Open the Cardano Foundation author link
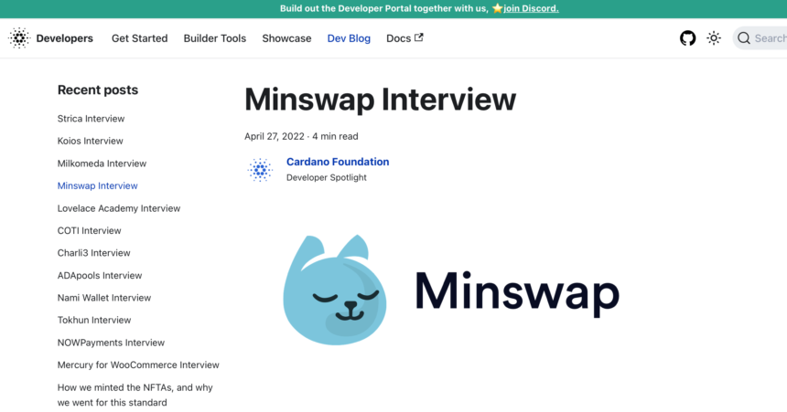The image size is (787, 412). coord(338,162)
